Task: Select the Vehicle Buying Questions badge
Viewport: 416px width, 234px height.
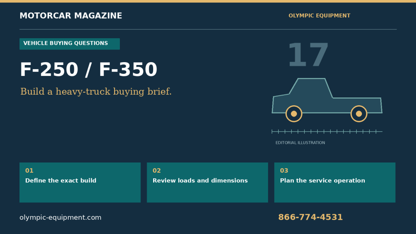Action: (69, 44)
